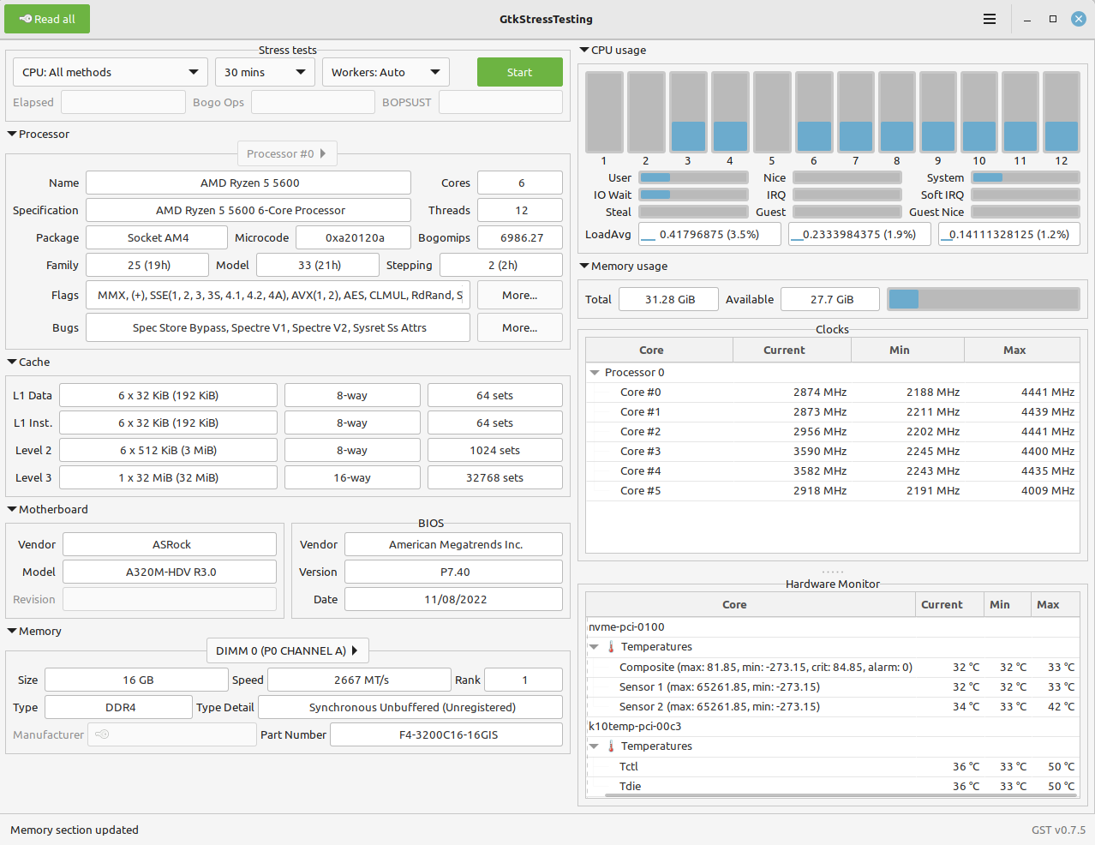Switch processor with Processor #0 selector
1095x845 pixels.
coord(287,153)
